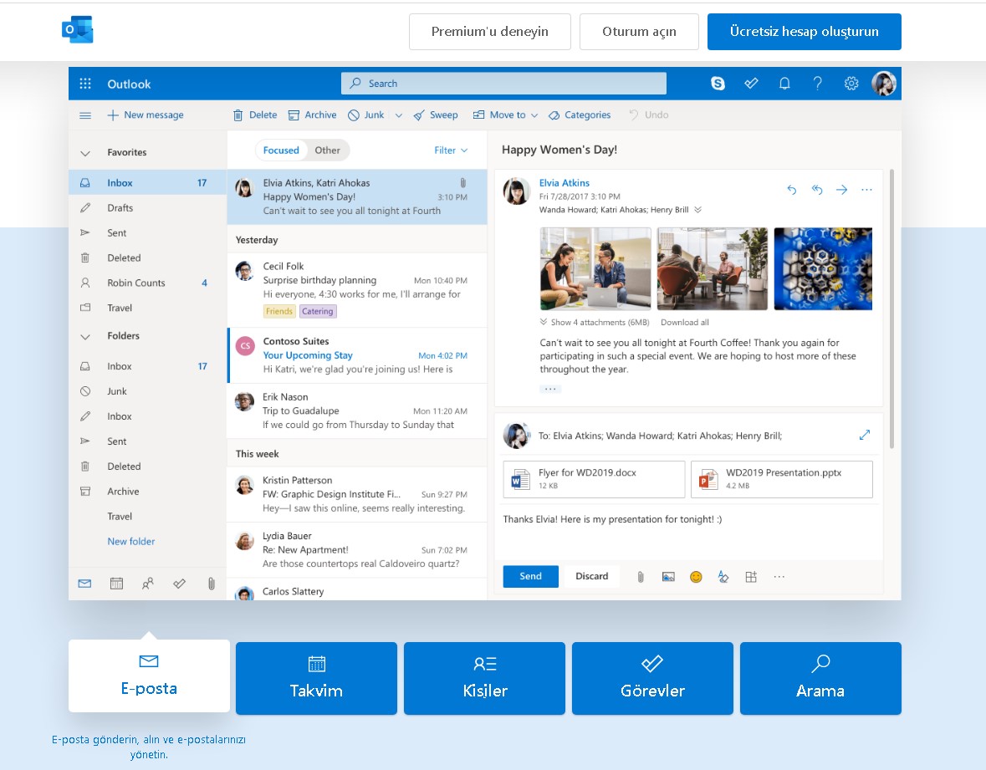Insert emoji smiley in reply toolbar

[x=696, y=576]
